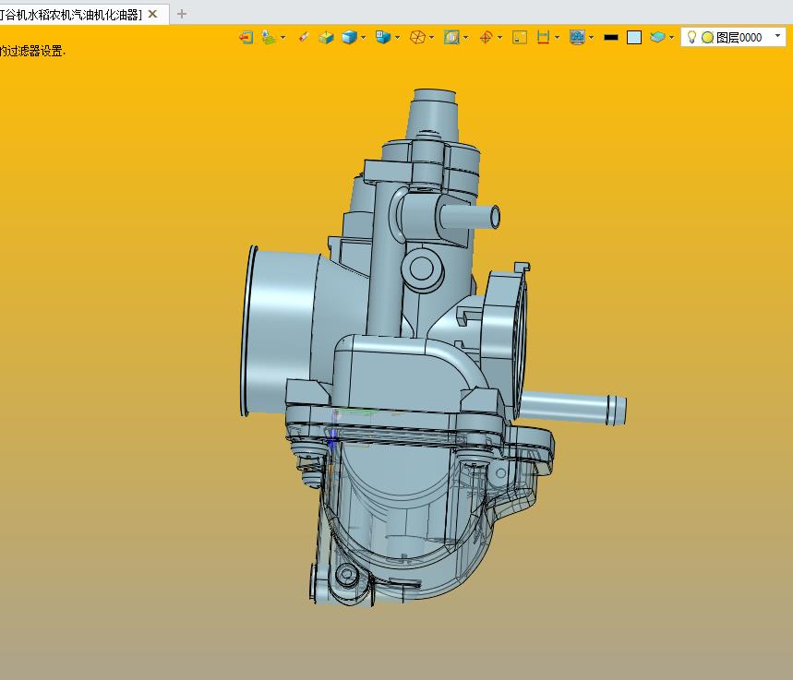
Task: Click the wireframe polyhedron icon
Action: pos(417,37)
